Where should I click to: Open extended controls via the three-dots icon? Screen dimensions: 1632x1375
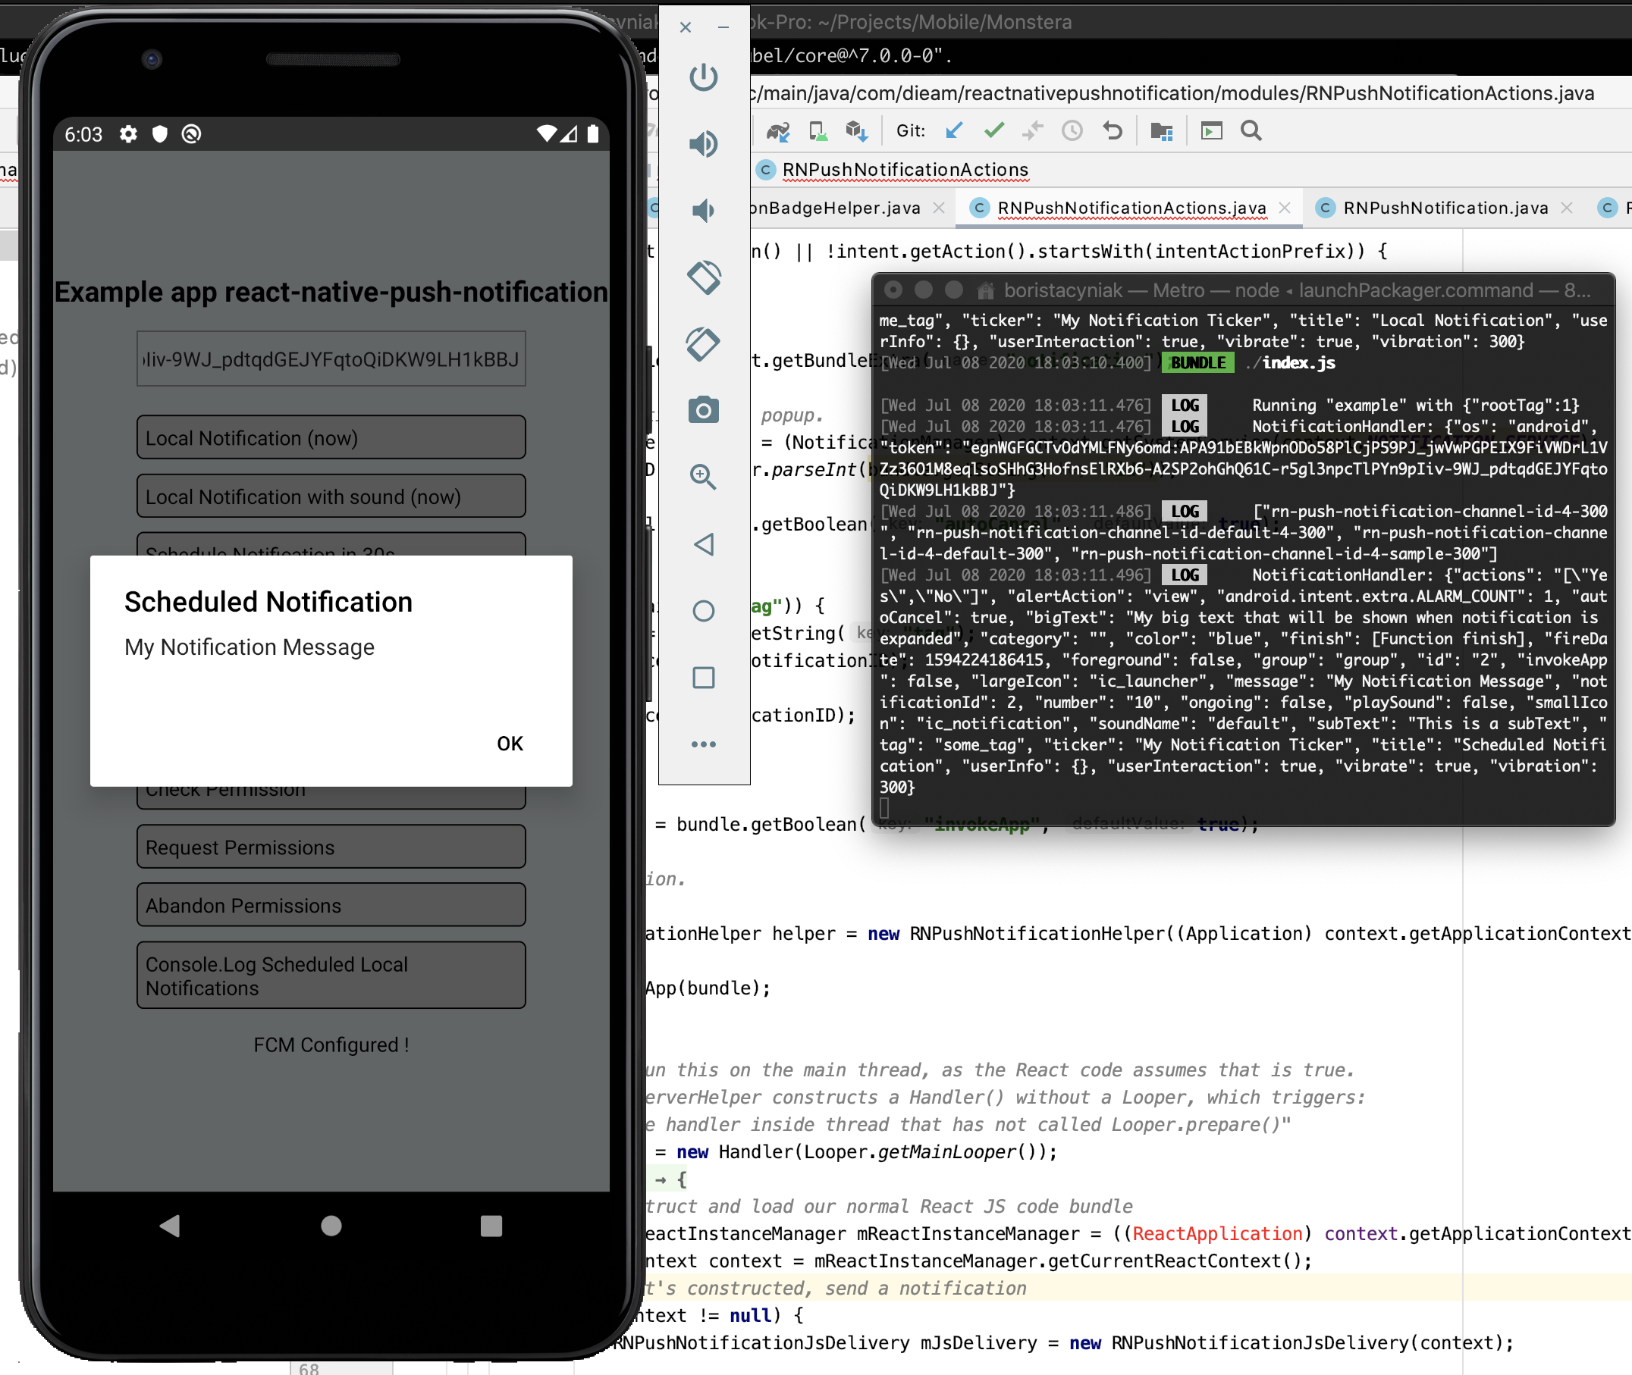coord(703,743)
